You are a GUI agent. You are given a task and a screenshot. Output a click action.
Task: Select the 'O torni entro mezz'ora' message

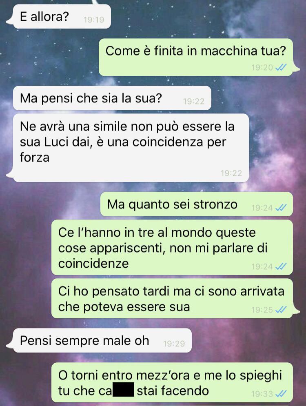172,382
